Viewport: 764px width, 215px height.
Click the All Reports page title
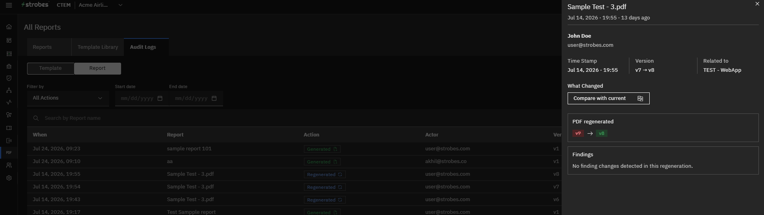42,27
